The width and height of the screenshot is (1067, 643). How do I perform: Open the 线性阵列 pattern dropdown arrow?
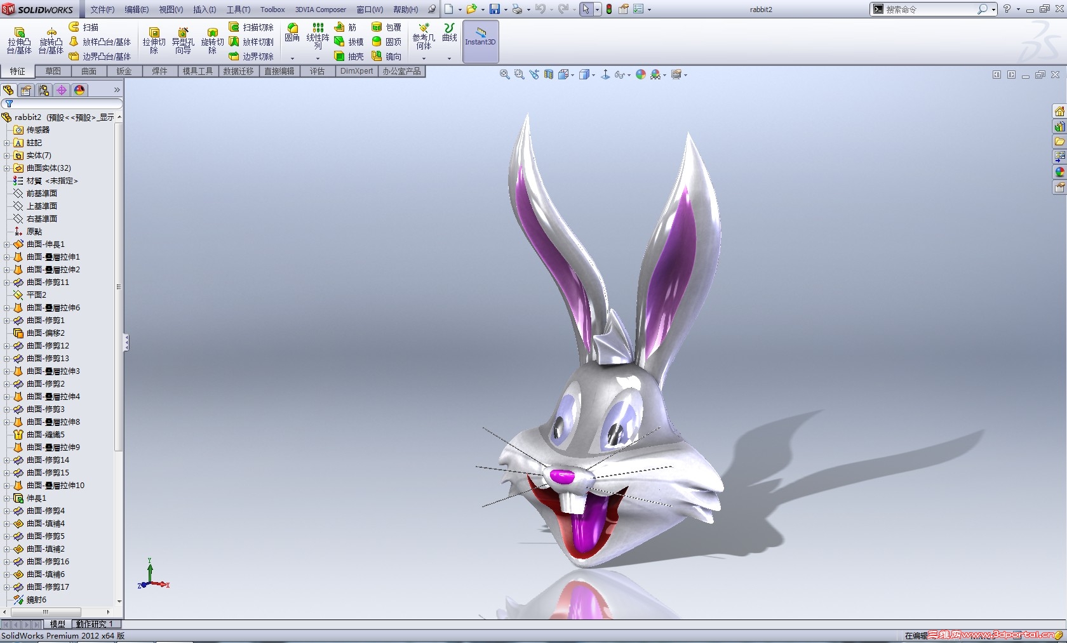[318, 58]
